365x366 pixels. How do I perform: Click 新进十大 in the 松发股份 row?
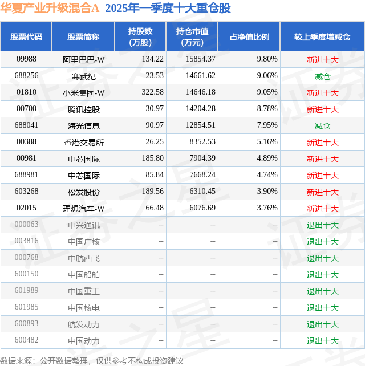(x=322, y=192)
